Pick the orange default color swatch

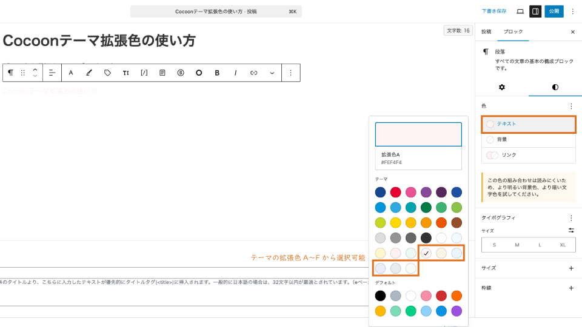(x=457, y=296)
